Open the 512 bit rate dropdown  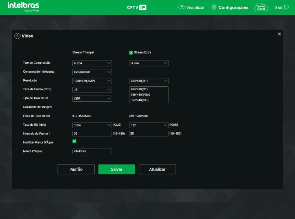point(149,125)
